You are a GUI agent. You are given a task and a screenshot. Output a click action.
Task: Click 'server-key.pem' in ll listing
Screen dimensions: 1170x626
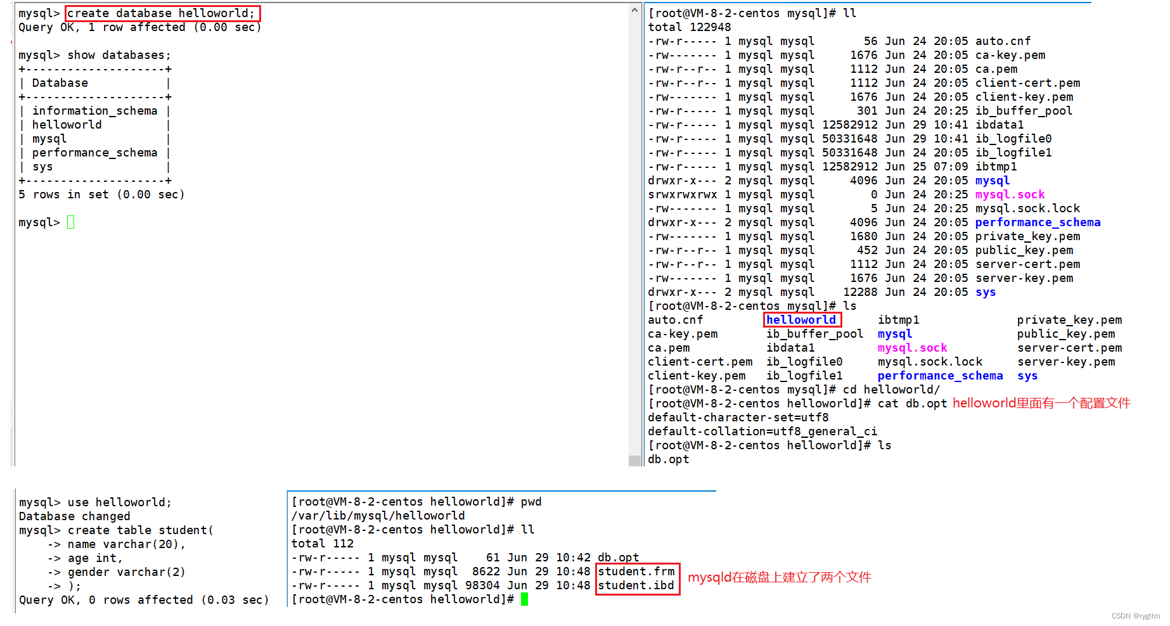[1024, 278]
